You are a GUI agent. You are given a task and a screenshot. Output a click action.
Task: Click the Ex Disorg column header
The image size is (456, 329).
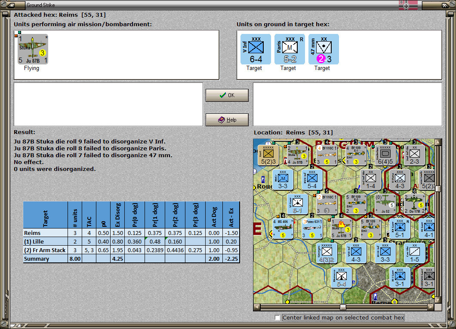[x=117, y=215]
